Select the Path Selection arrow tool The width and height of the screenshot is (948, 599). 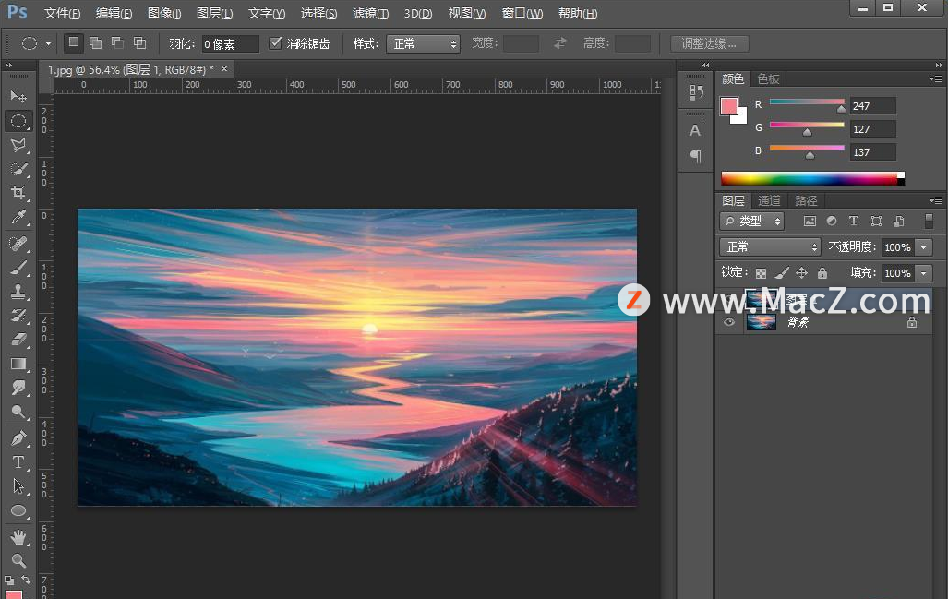(x=18, y=486)
